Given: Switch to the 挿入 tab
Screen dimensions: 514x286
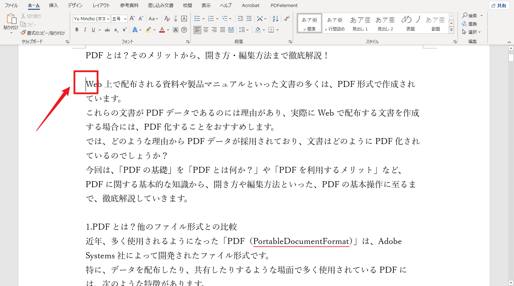Looking at the screenshot, I should pyautogui.click(x=53, y=5).
